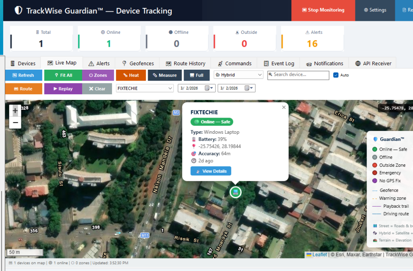This screenshot has height=271, width=413.
Task: Activate the Measure tool
Action: pos(165,75)
